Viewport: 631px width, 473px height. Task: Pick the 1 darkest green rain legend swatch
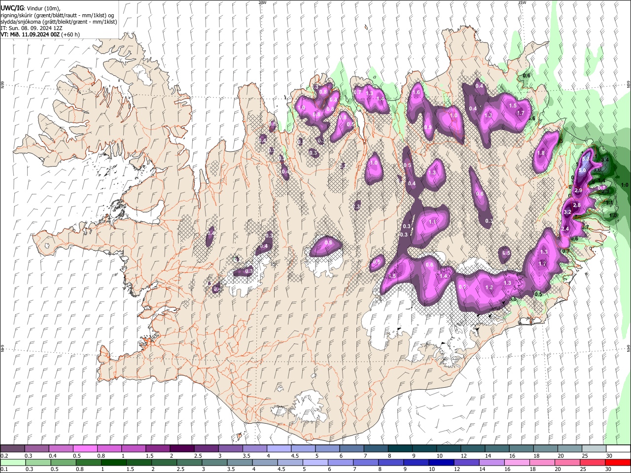[113, 462]
